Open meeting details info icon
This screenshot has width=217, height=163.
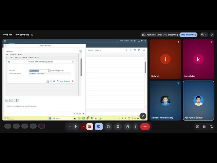[32, 35]
